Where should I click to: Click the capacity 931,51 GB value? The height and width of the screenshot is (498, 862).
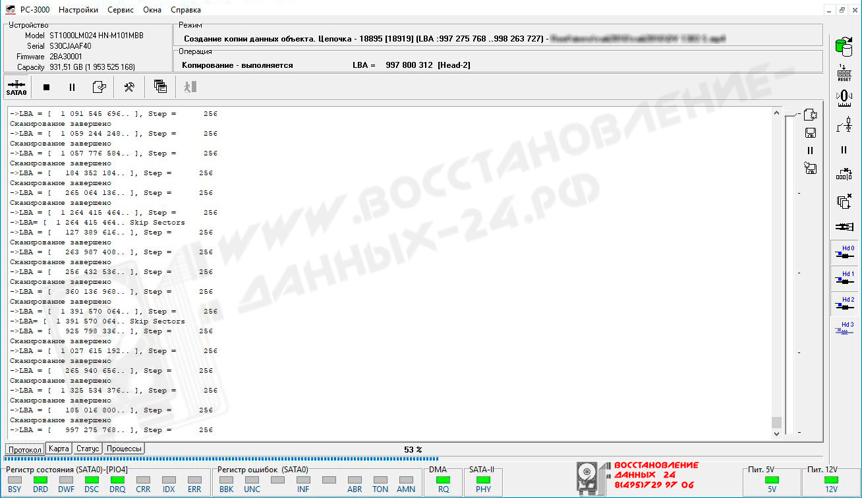92,67
